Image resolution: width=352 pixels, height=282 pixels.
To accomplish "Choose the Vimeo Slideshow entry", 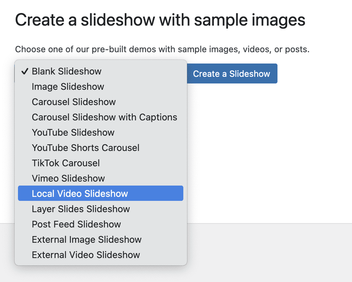I will click(68, 179).
